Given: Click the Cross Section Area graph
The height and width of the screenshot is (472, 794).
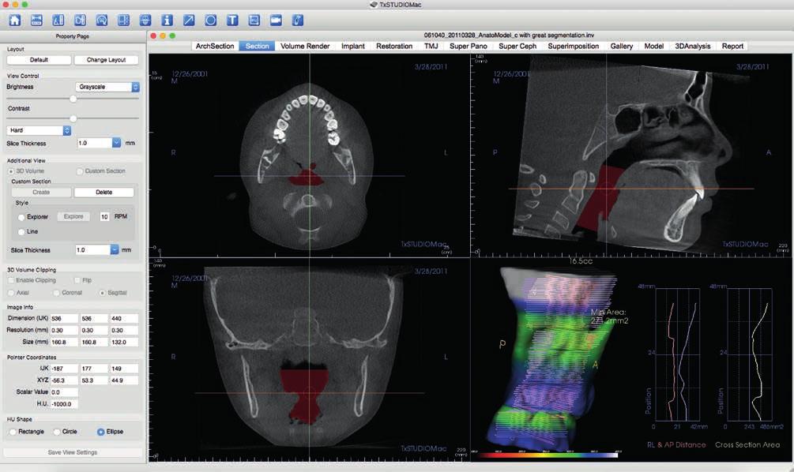Looking at the screenshot, I should point(750,354).
